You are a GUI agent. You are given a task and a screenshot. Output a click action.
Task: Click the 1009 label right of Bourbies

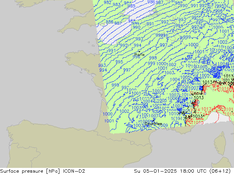[163, 125]
